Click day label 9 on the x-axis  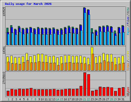[39, 99]
